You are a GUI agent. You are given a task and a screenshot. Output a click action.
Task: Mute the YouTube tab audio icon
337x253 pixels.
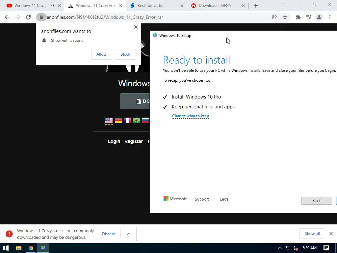[x=52, y=6]
